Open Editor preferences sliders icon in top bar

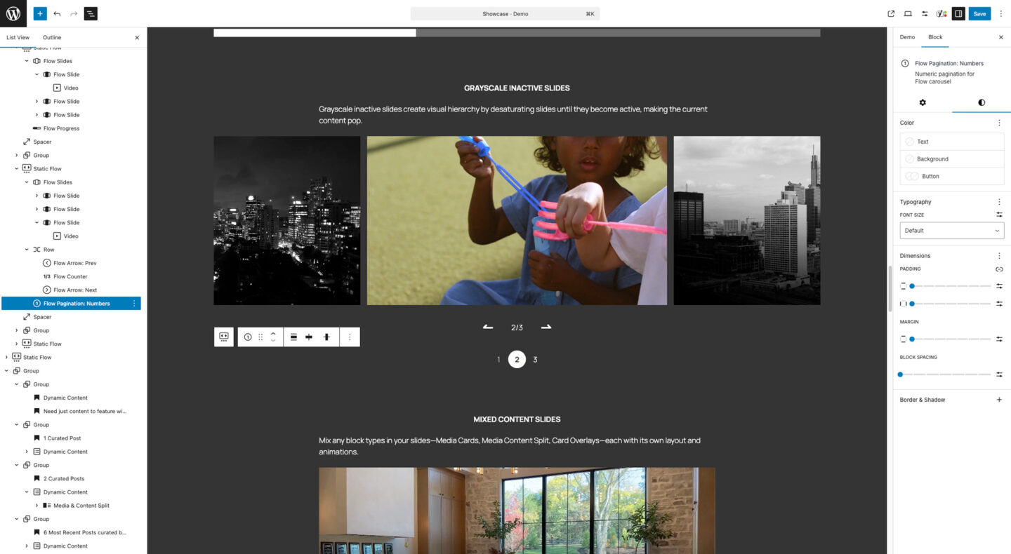(924, 13)
